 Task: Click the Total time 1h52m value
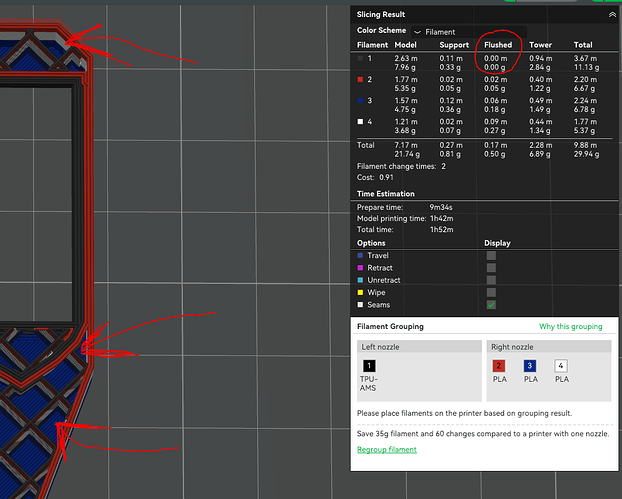pos(442,230)
